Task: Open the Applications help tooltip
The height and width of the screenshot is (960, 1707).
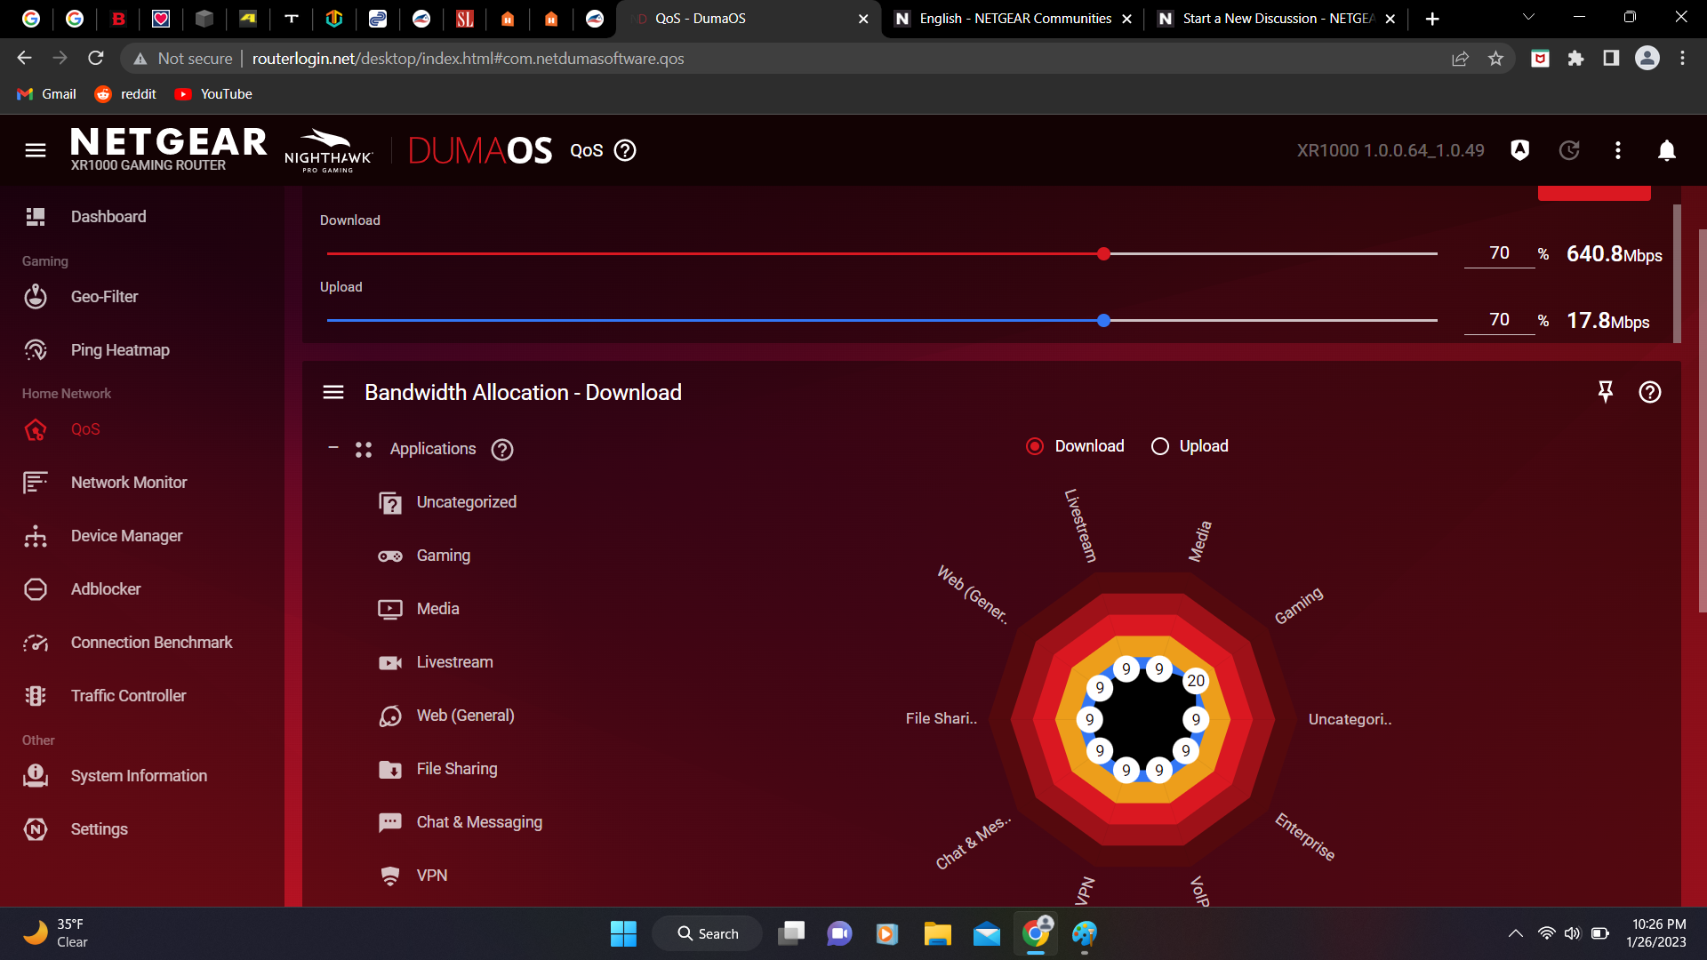Action: 502,450
